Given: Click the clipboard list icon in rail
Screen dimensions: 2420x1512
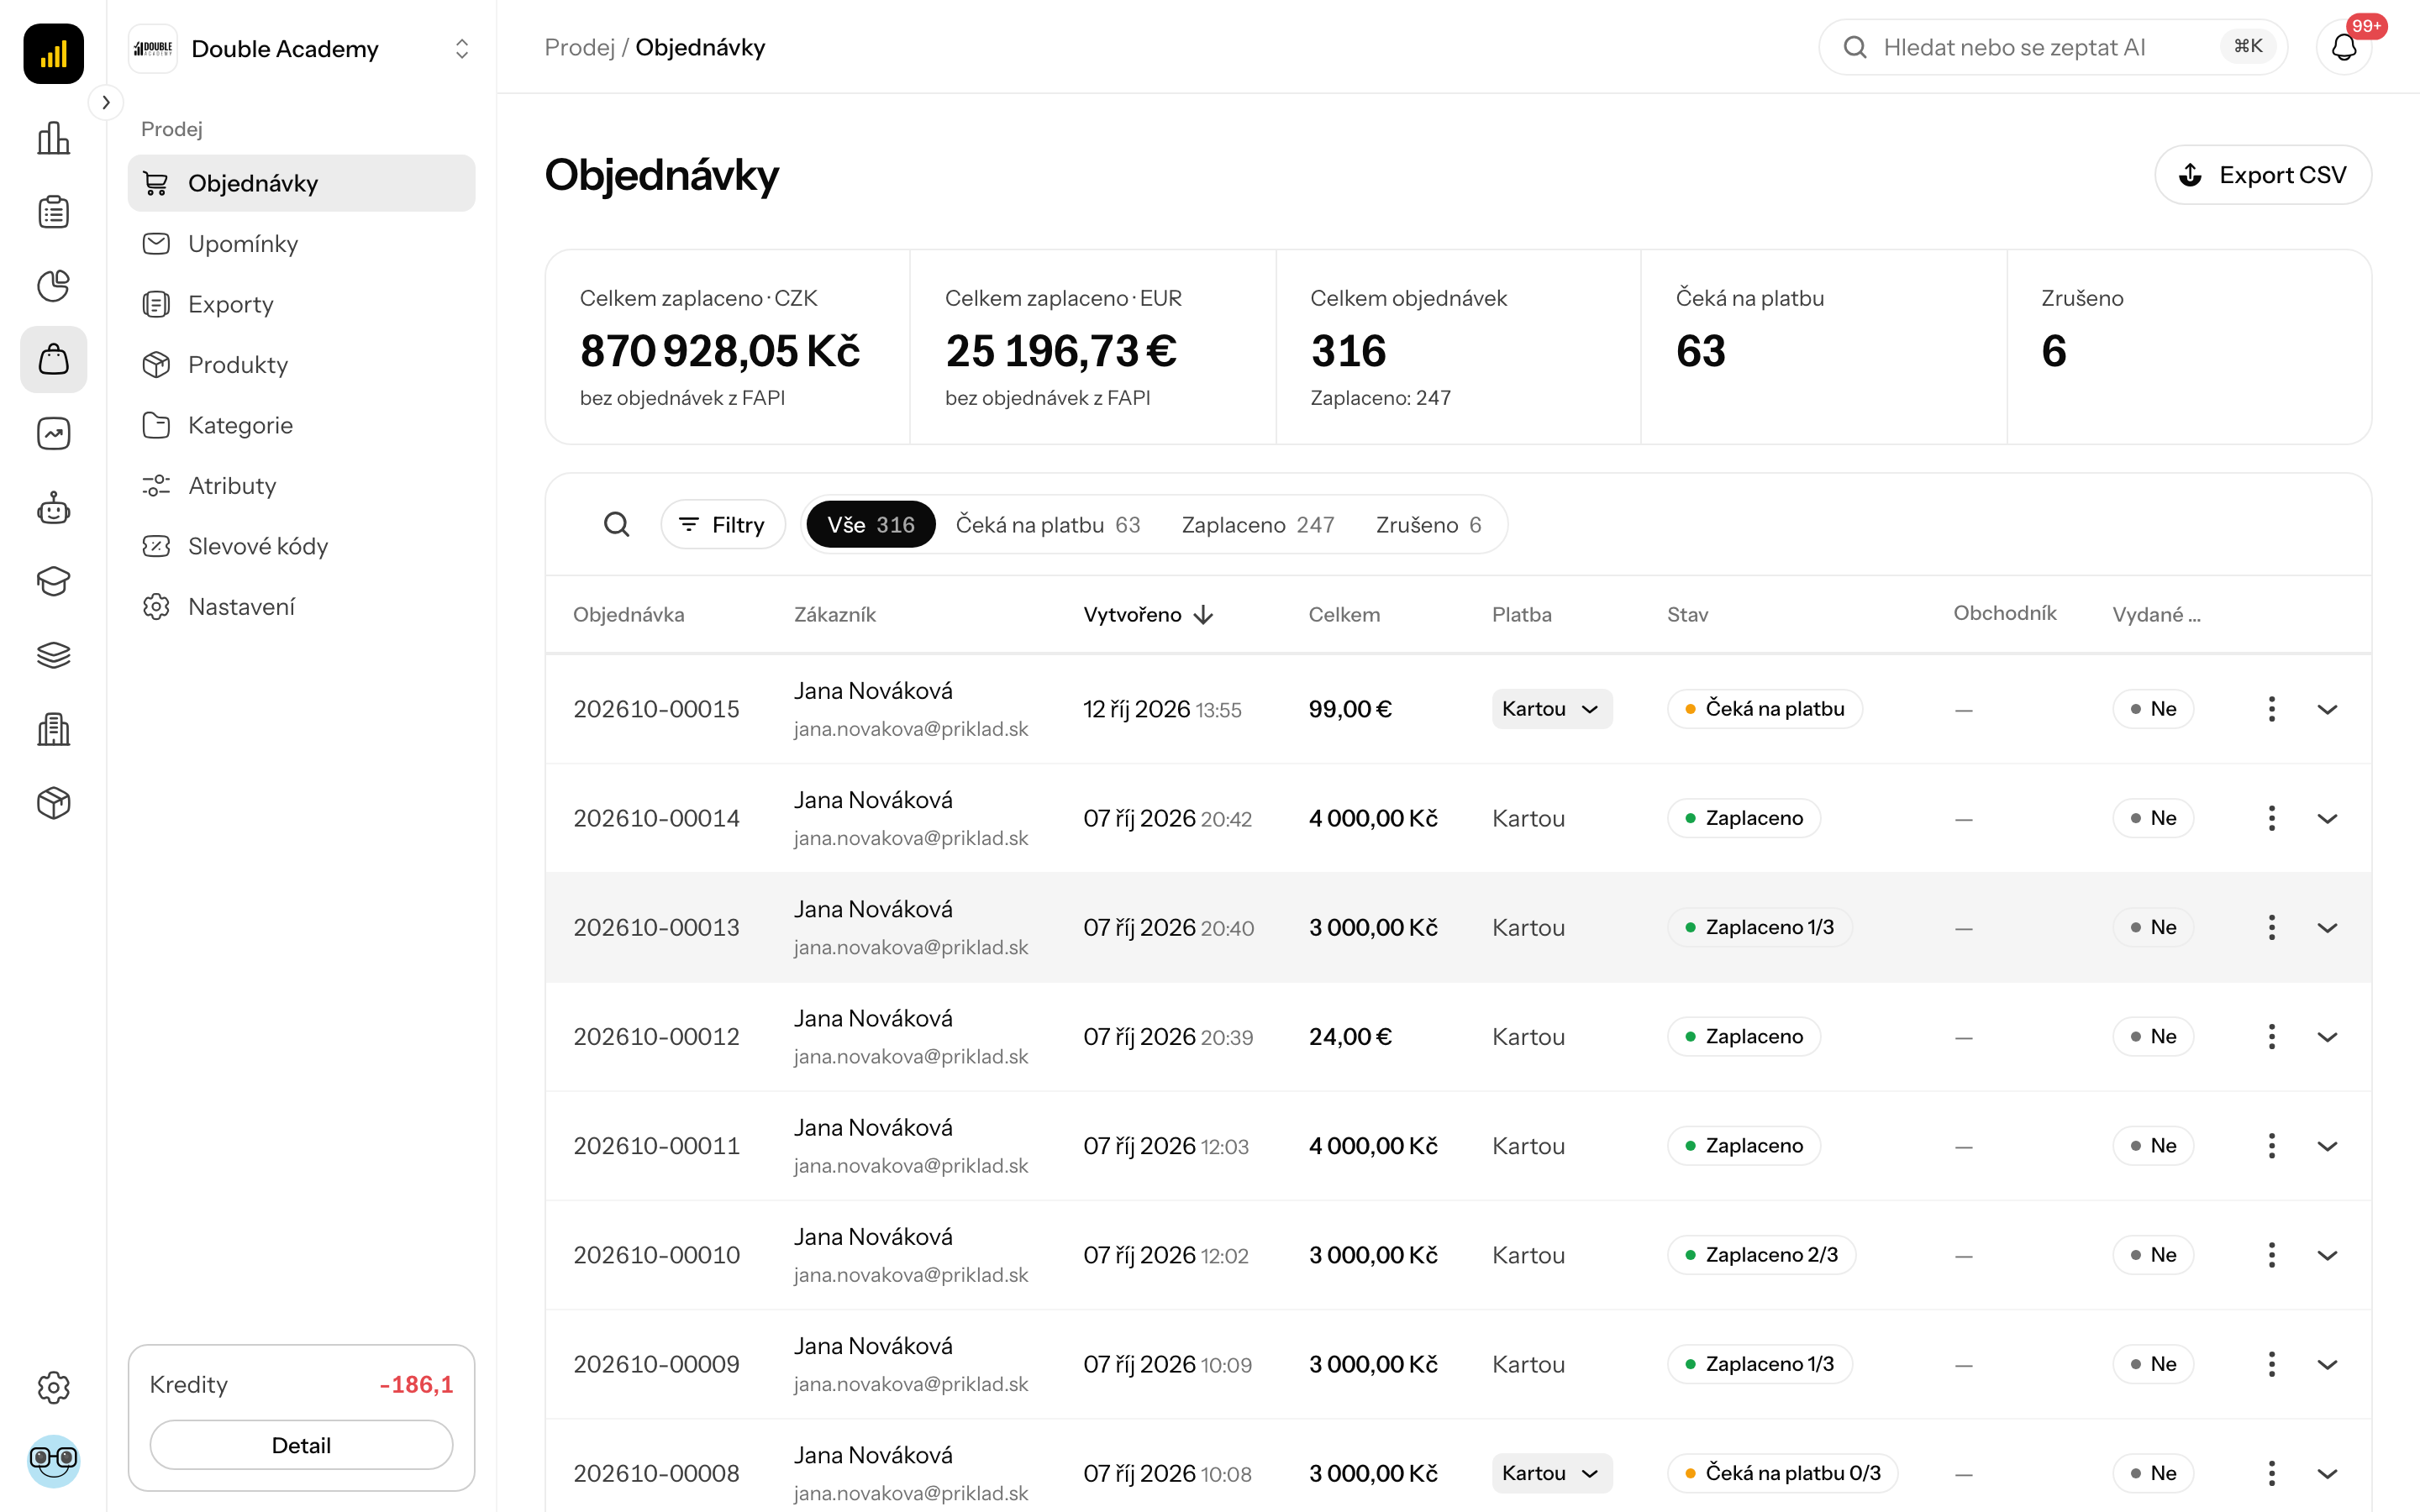Looking at the screenshot, I should [x=53, y=212].
